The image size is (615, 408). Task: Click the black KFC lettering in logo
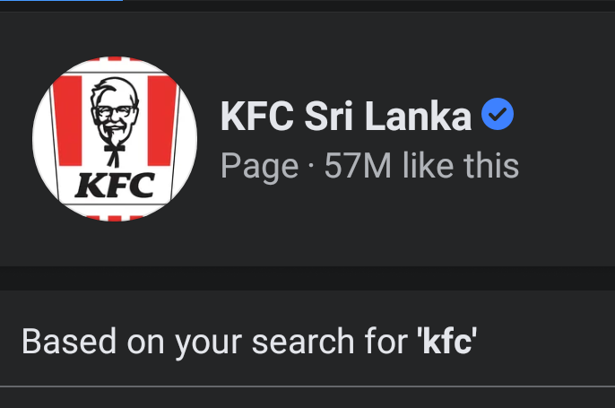point(115,185)
